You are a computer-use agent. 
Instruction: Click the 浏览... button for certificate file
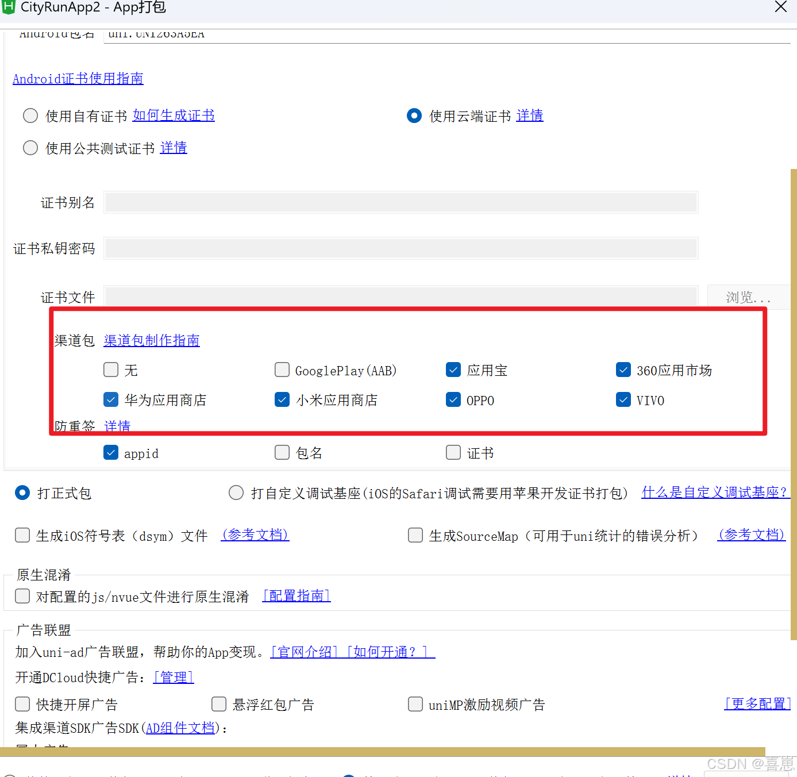[747, 297]
